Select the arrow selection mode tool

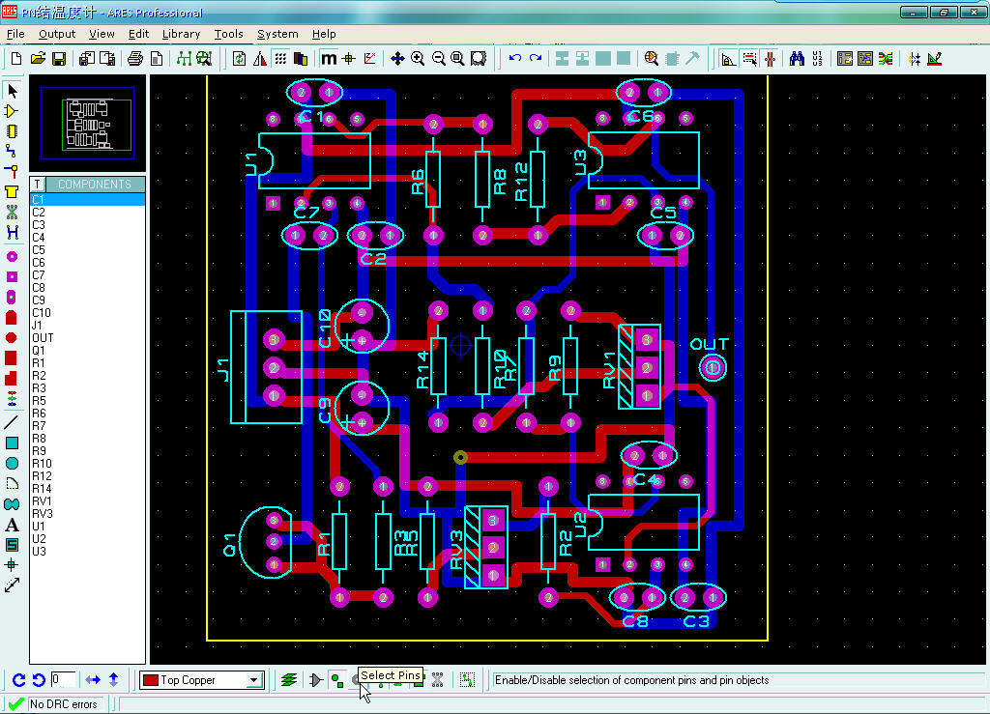coord(12,92)
